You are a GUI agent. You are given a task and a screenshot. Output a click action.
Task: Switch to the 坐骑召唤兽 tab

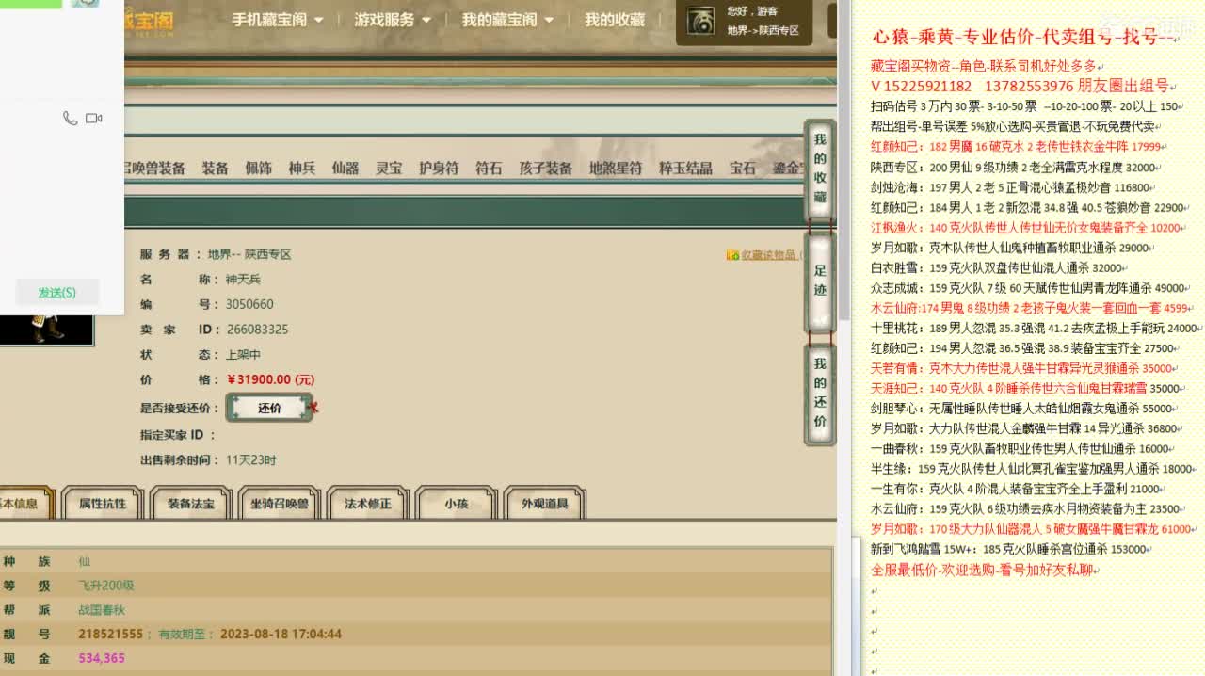(x=279, y=504)
